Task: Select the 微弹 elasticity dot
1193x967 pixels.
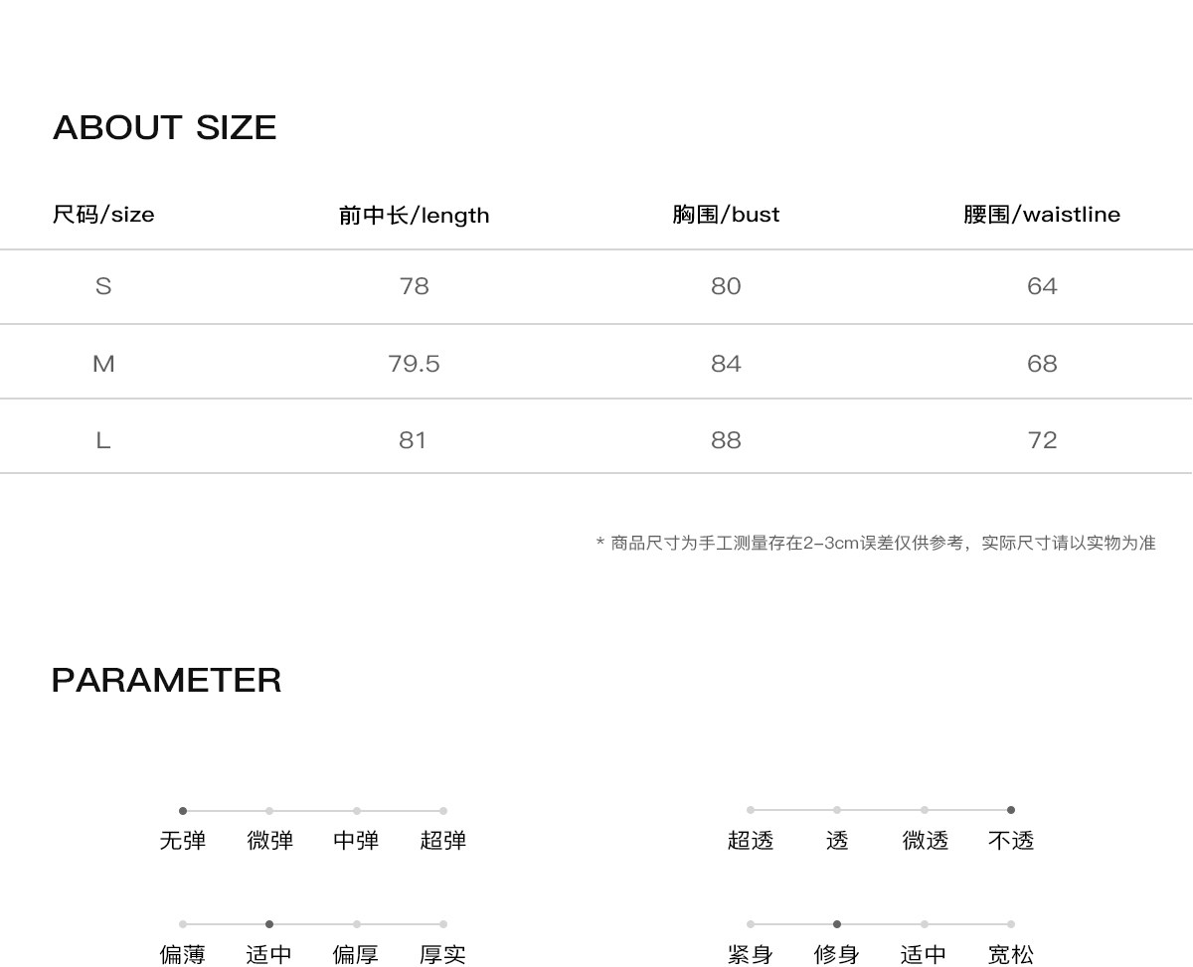Action: point(269,811)
